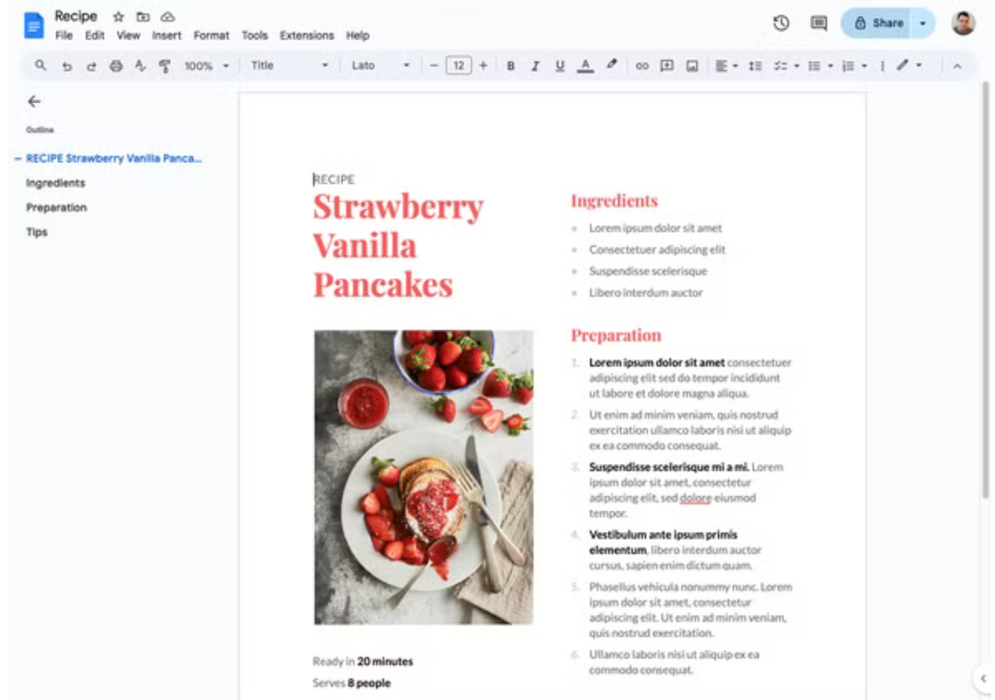Open the Extensions menu
995x700 pixels.
(306, 36)
